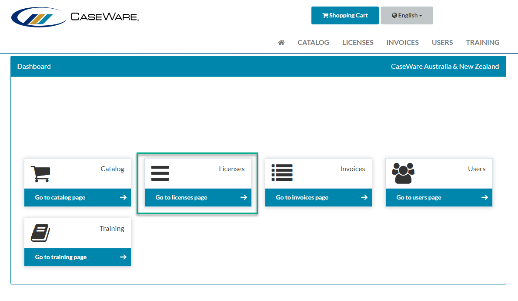Click the Invoices card title text
The height and width of the screenshot is (301, 518).
coord(352,169)
